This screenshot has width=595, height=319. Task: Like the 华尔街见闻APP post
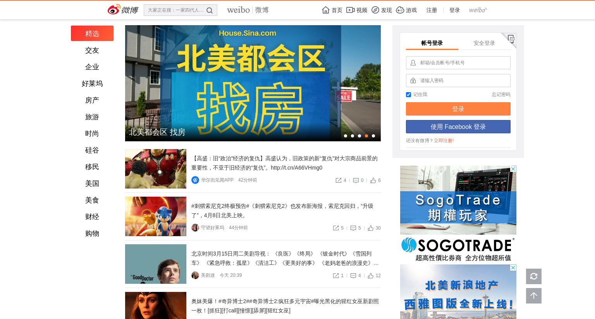(373, 180)
